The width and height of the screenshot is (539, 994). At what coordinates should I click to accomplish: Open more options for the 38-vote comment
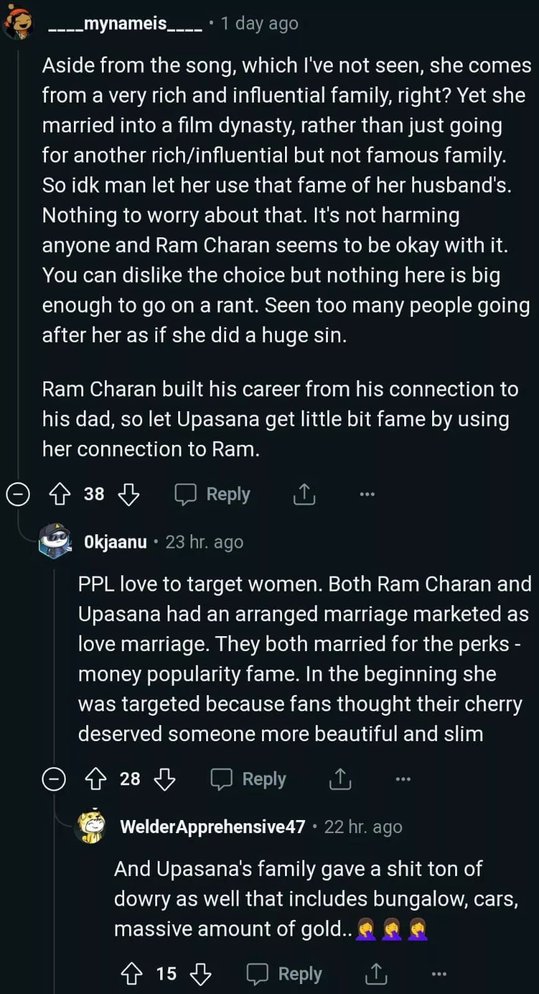click(x=367, y=495)
